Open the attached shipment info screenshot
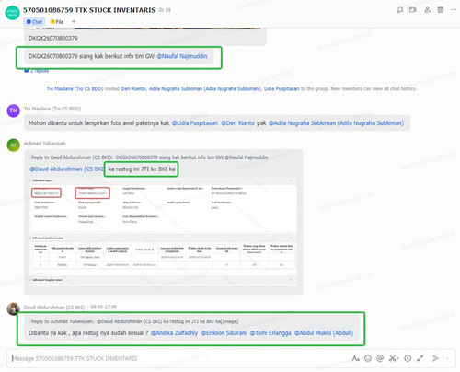 pyautogui.click(x=163, y=232)
